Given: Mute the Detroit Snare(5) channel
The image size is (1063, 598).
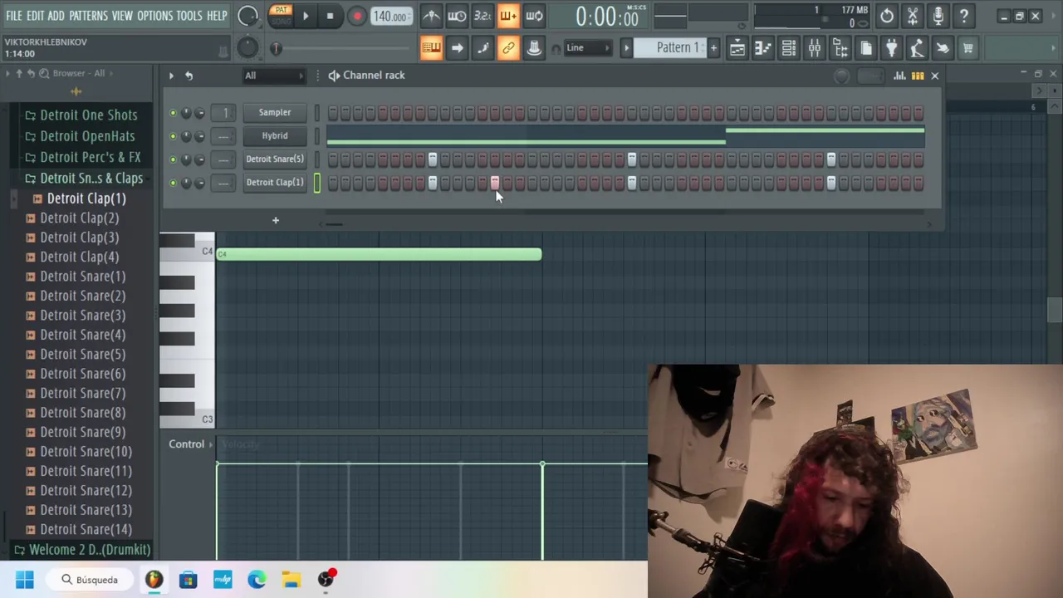Looking at the screenshot, I should (173, 159).
